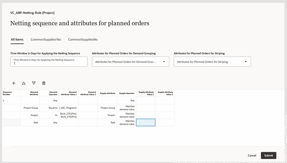Click the Project Group demand attribute cell

click(x=30, y=108)
